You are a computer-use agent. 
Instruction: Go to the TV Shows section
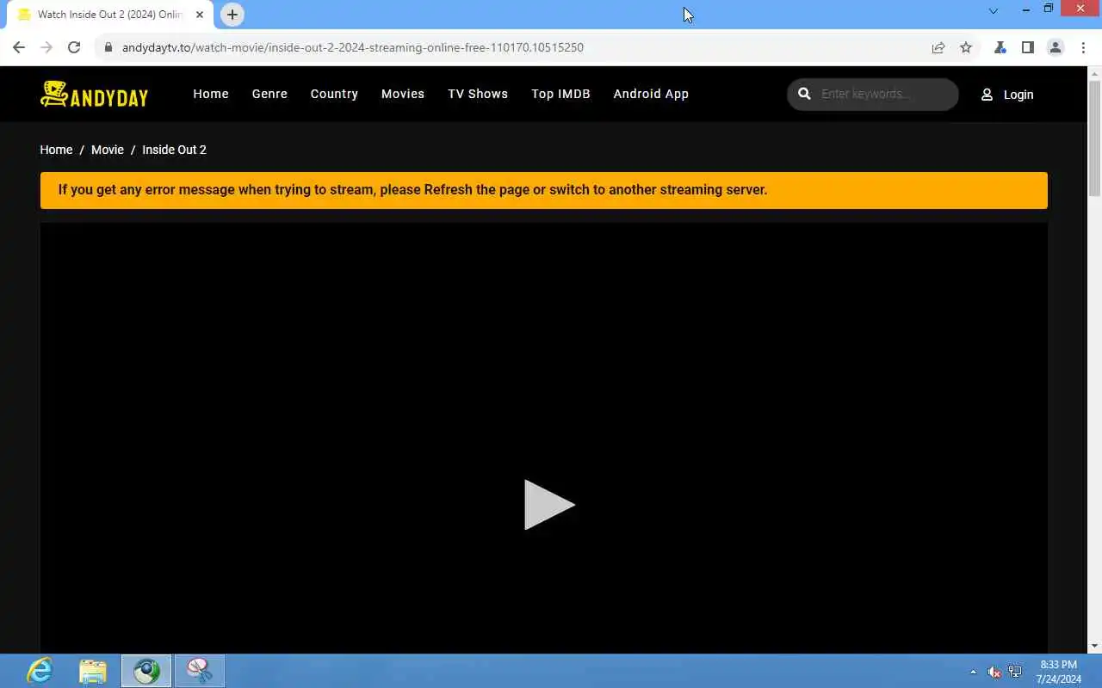click(478, 94)
